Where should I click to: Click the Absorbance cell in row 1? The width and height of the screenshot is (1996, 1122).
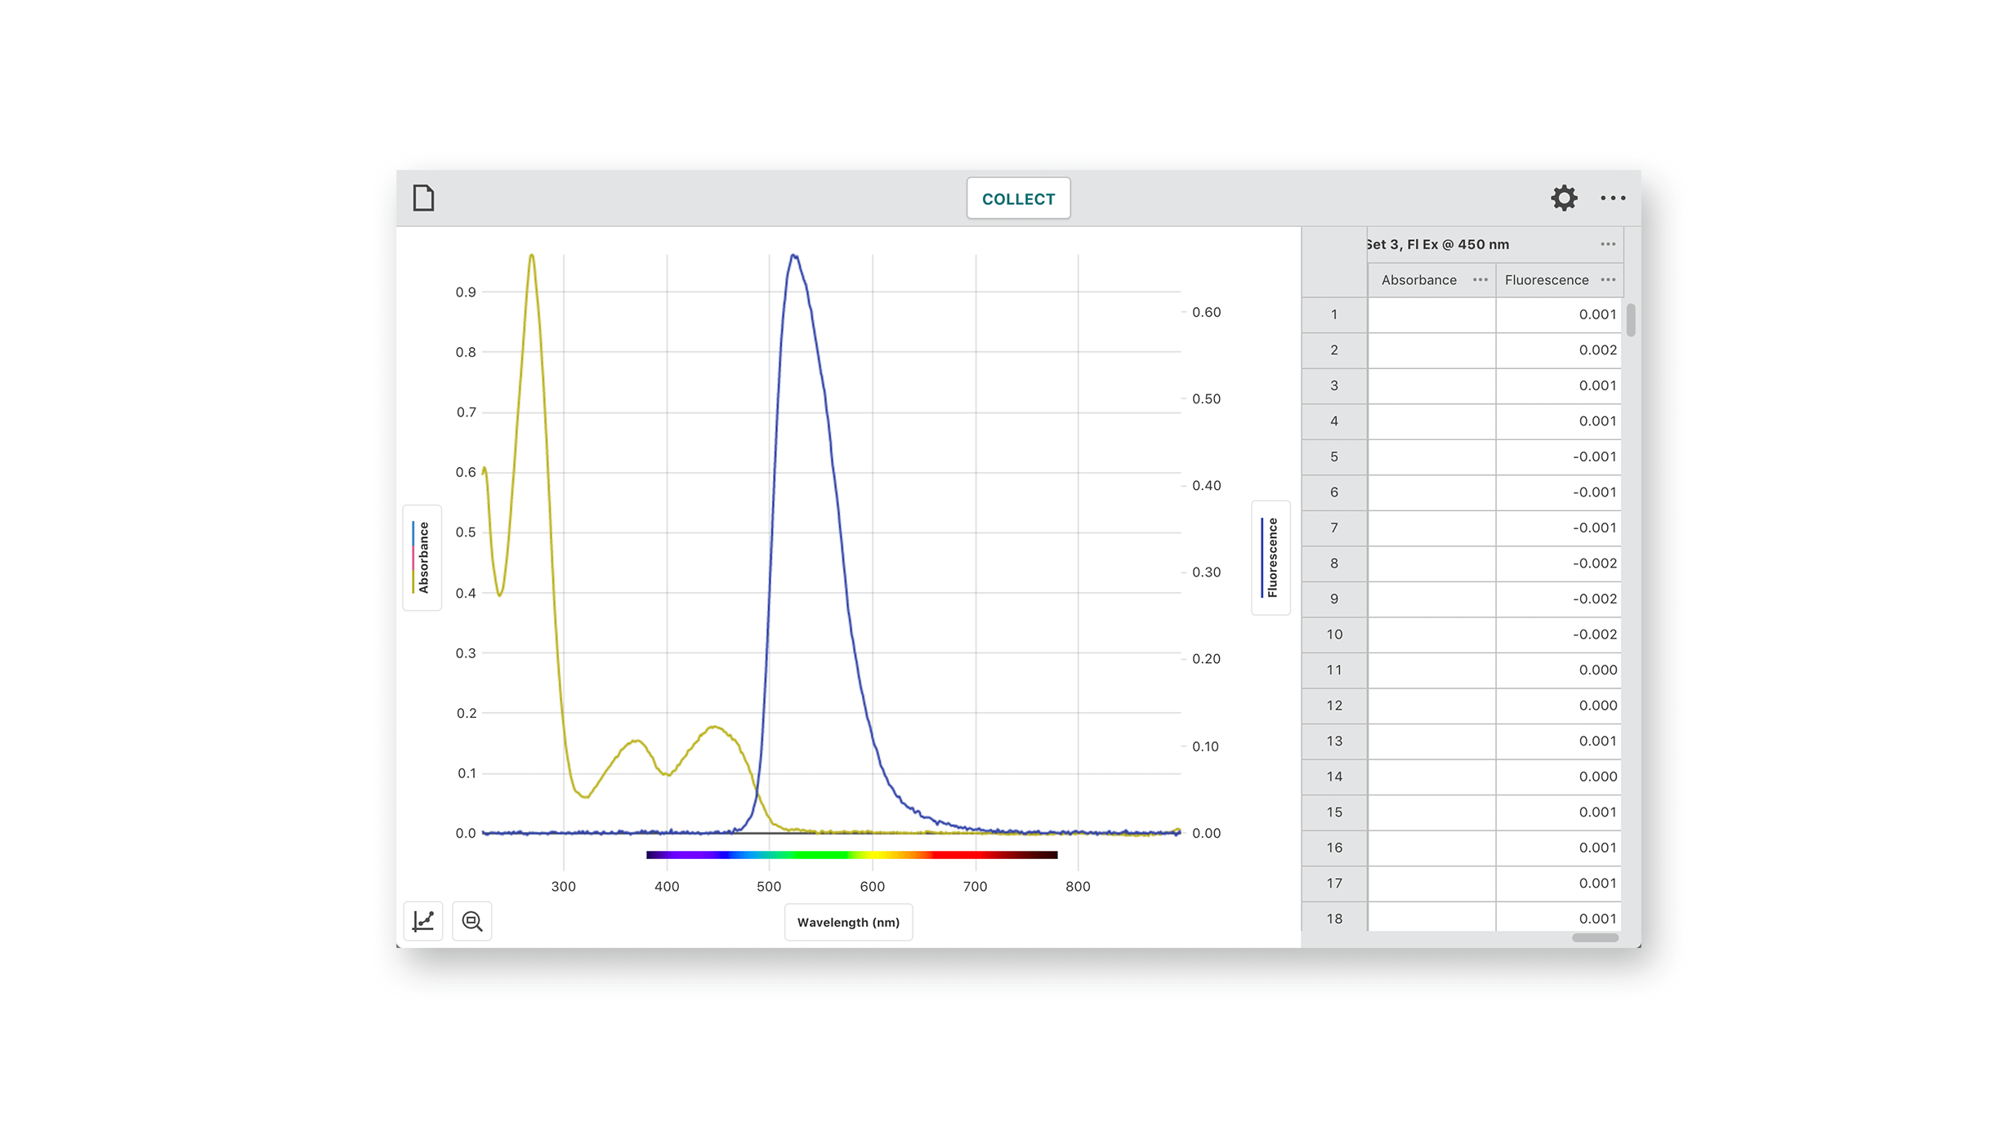1431,314
